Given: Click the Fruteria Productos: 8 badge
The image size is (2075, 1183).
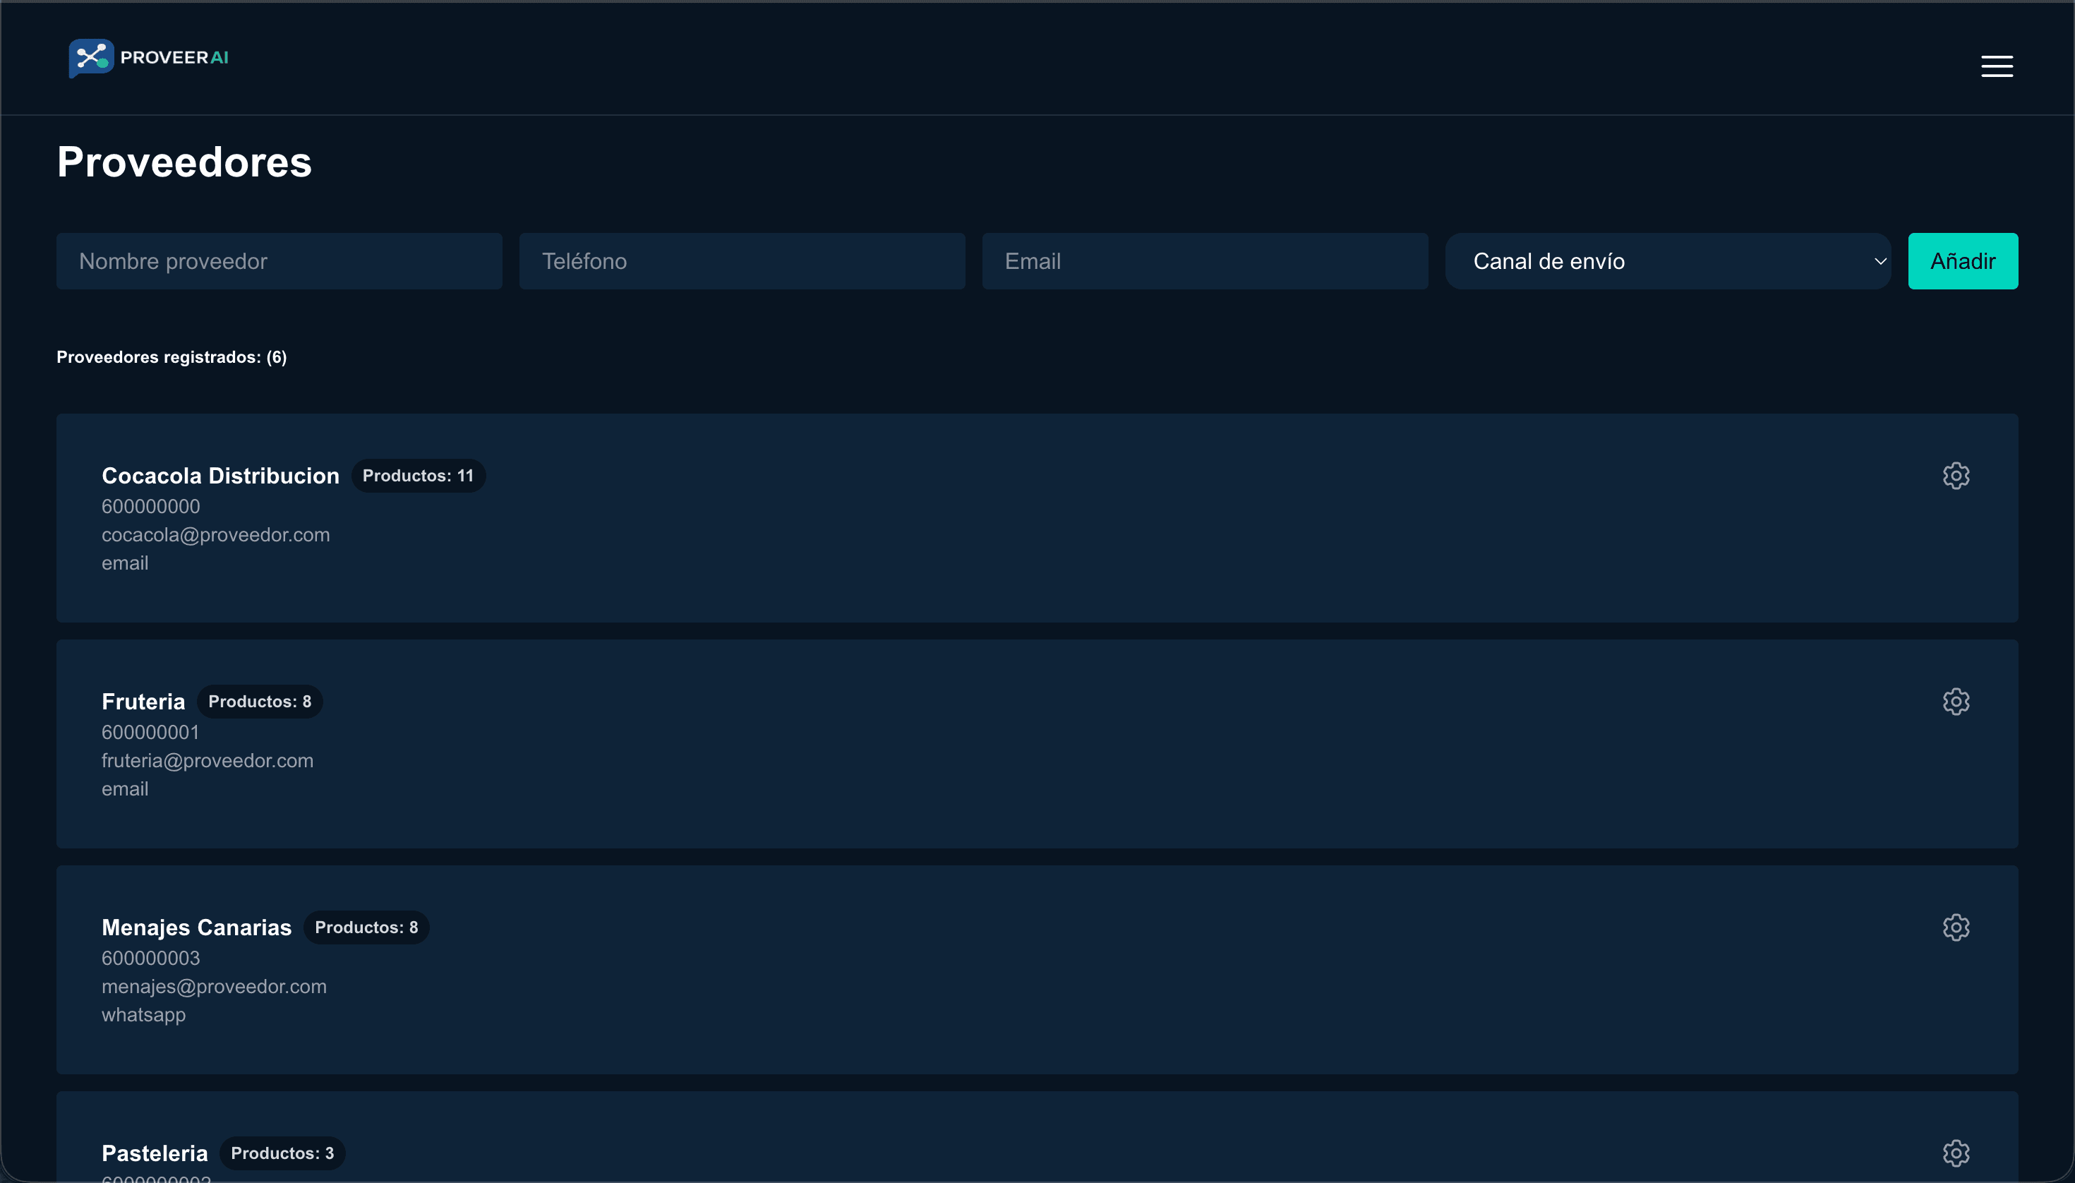Looking at the screenshot, I should pyautogui.click(x=260, y=701).
